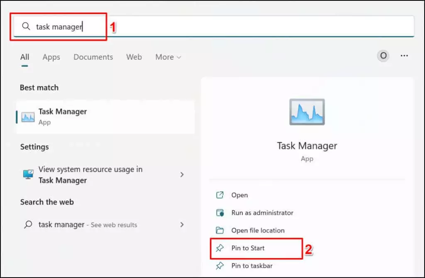This screenshot has height=278, width=425.
Task: Choose Open file location
Action: (258, 230)
